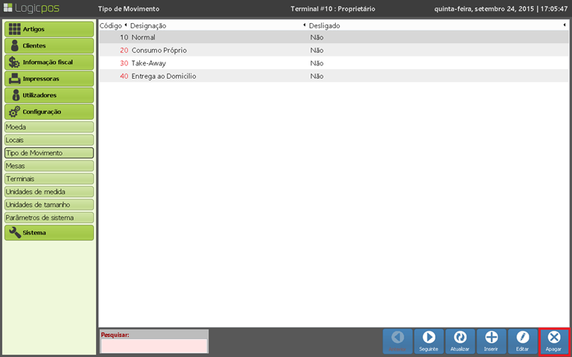Collapse the Configuração section
The image size is (572, 357).
pyautogui.click(x=49, y=112)
